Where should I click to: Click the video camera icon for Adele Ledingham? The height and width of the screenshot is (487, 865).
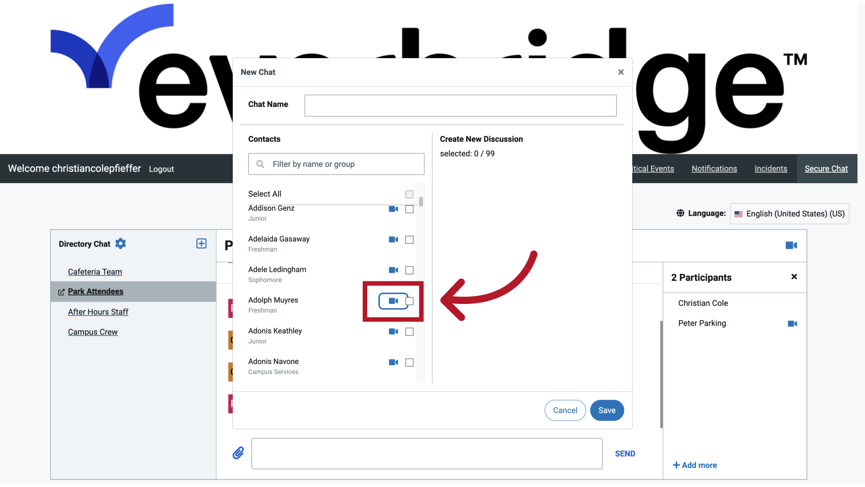point(393,270)
